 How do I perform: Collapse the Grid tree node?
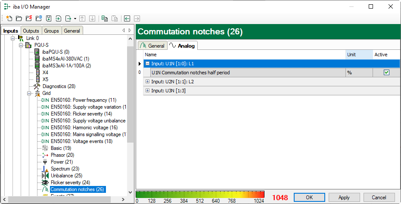coord(29,93)
